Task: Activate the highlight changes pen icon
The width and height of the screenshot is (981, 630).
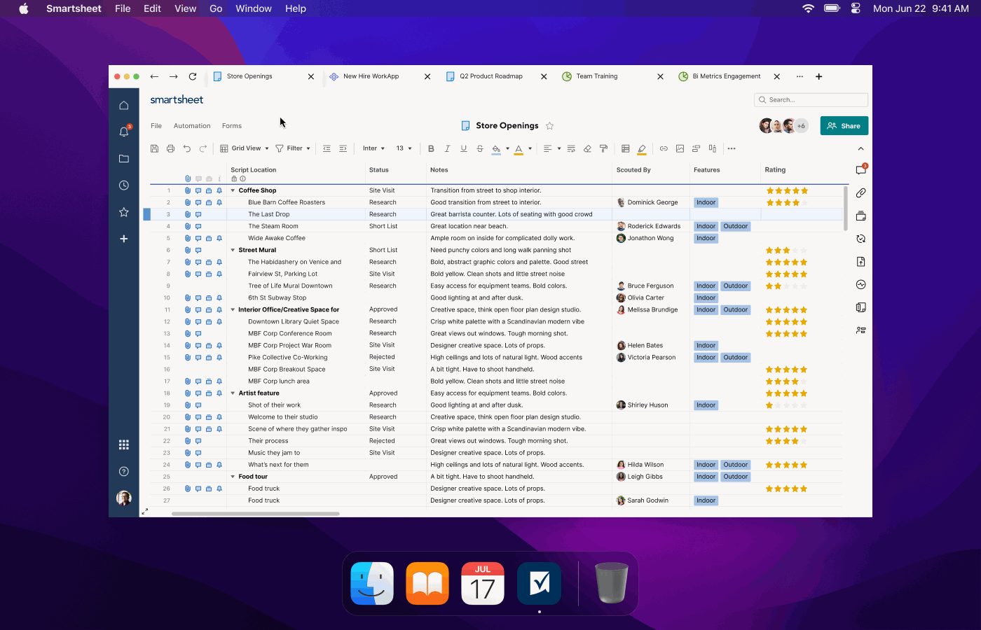Action: 641,148
